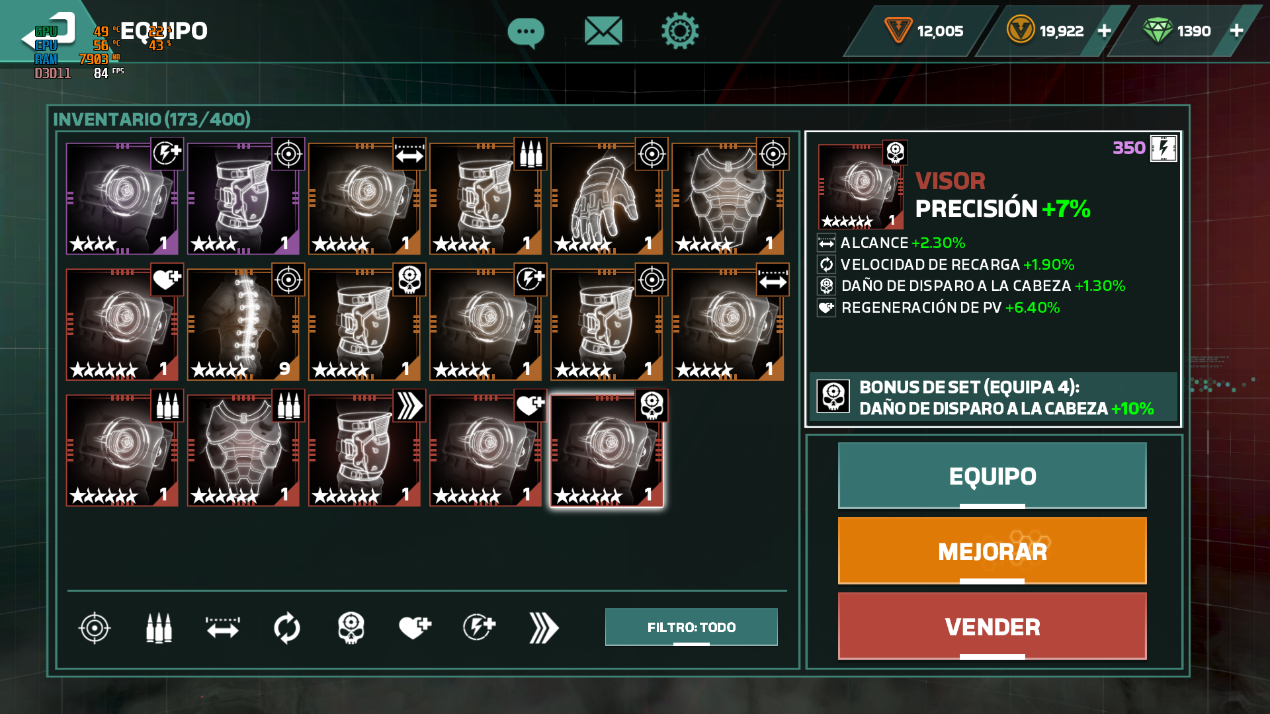The width and height of the screenshot is (1270, 714).
Task: Select the reload speed filter icon
Action: tap(287, 627)
